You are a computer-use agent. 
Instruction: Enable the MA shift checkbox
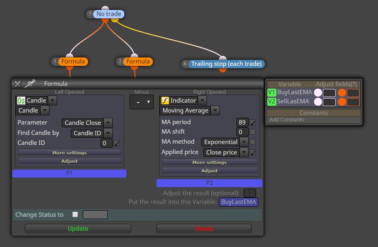tap(253, 132)
